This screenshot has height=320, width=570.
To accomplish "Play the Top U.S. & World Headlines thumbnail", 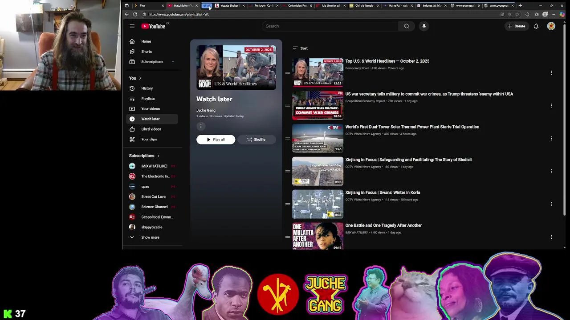I will (x=318, y=72).
